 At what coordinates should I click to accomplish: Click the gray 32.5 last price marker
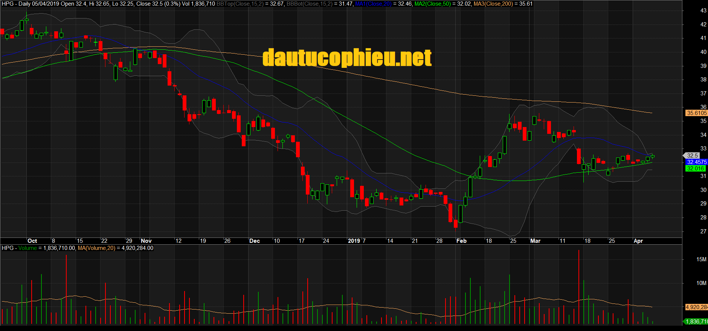coord(692,155)
